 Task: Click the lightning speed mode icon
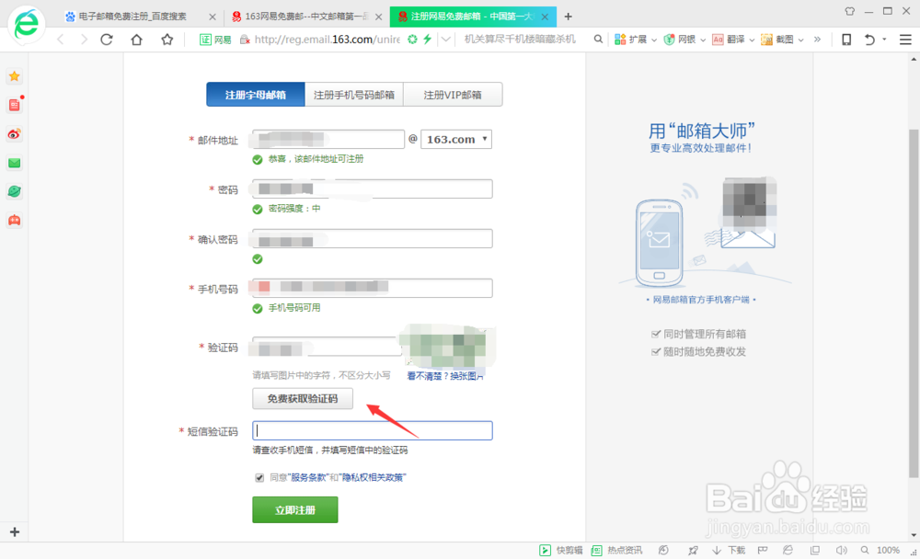coord(427,40)
